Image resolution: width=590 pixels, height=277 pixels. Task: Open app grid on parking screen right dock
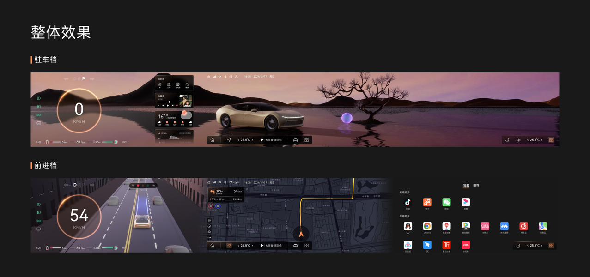point(551,140)
